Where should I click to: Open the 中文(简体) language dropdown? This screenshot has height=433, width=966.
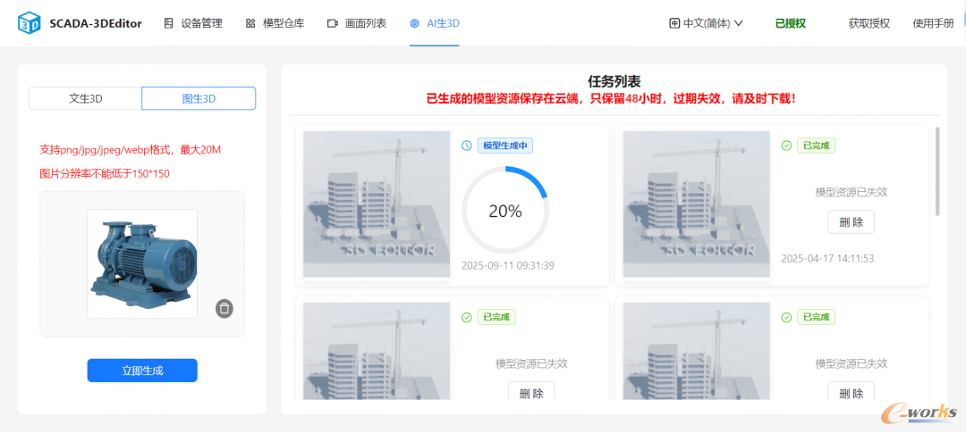pyautogui.click(x=707, y=24)
